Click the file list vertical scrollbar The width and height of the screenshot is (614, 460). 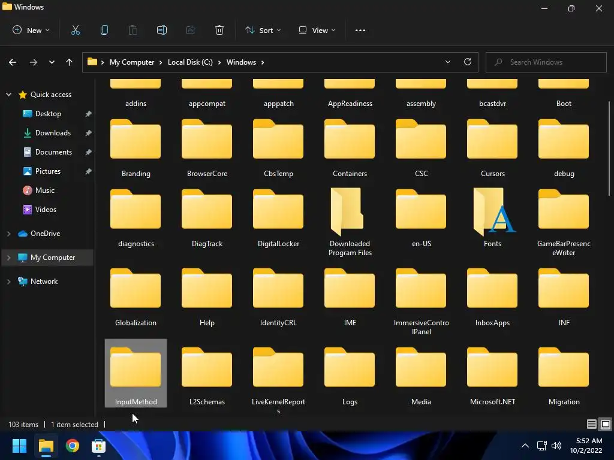pos(609,149)
